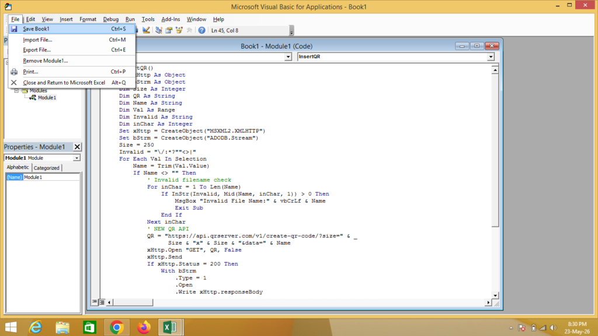Open the Run menu
Screen dimensions: 598x336
tap(130, 19)
